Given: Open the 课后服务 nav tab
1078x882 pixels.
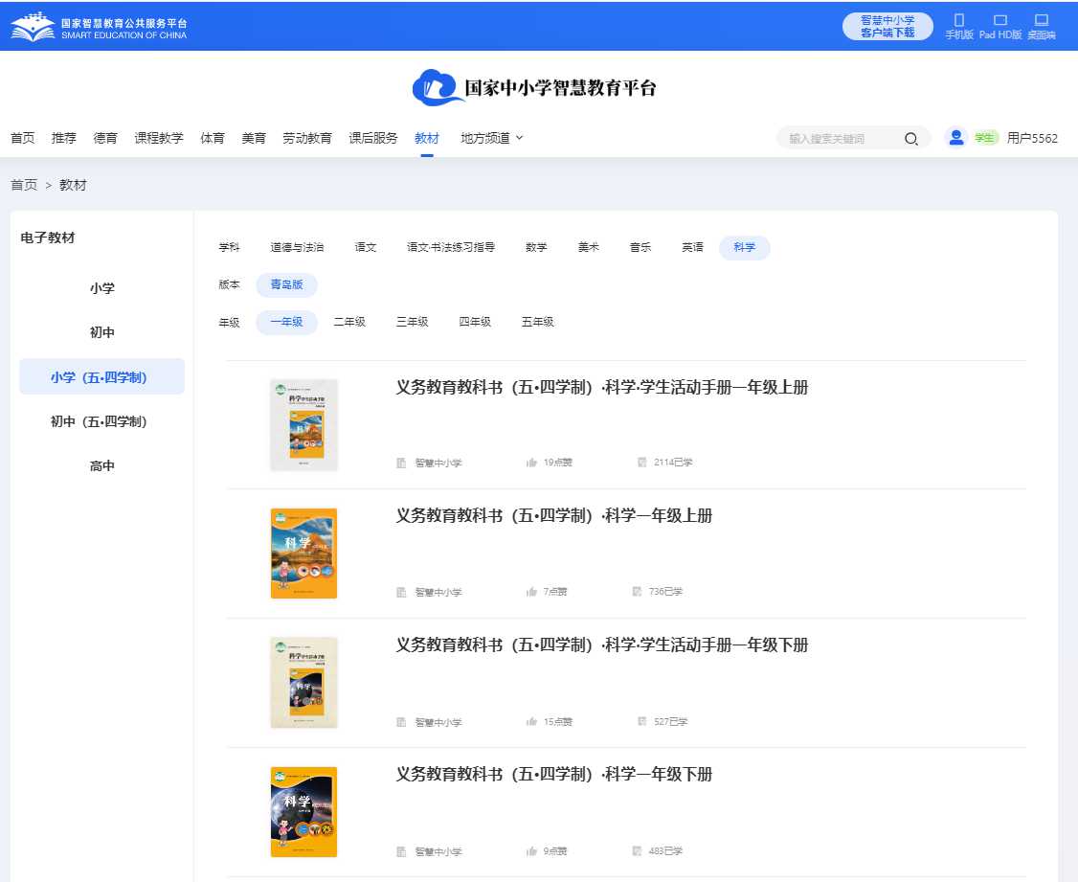Looking at the screenshot, I should [373, 138].
